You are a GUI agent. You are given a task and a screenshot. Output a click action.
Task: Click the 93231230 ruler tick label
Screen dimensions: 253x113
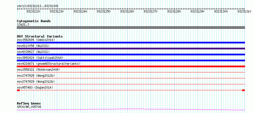coord(57,11)
